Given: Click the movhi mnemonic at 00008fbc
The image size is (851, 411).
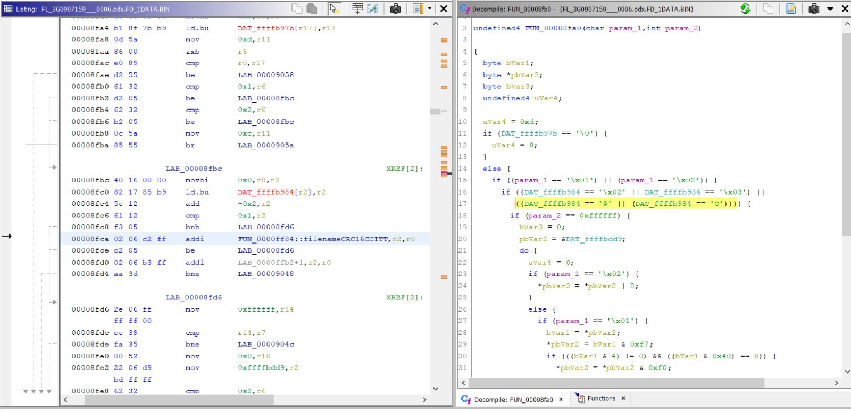Looking at the screenshot, I should click(197, 180).
